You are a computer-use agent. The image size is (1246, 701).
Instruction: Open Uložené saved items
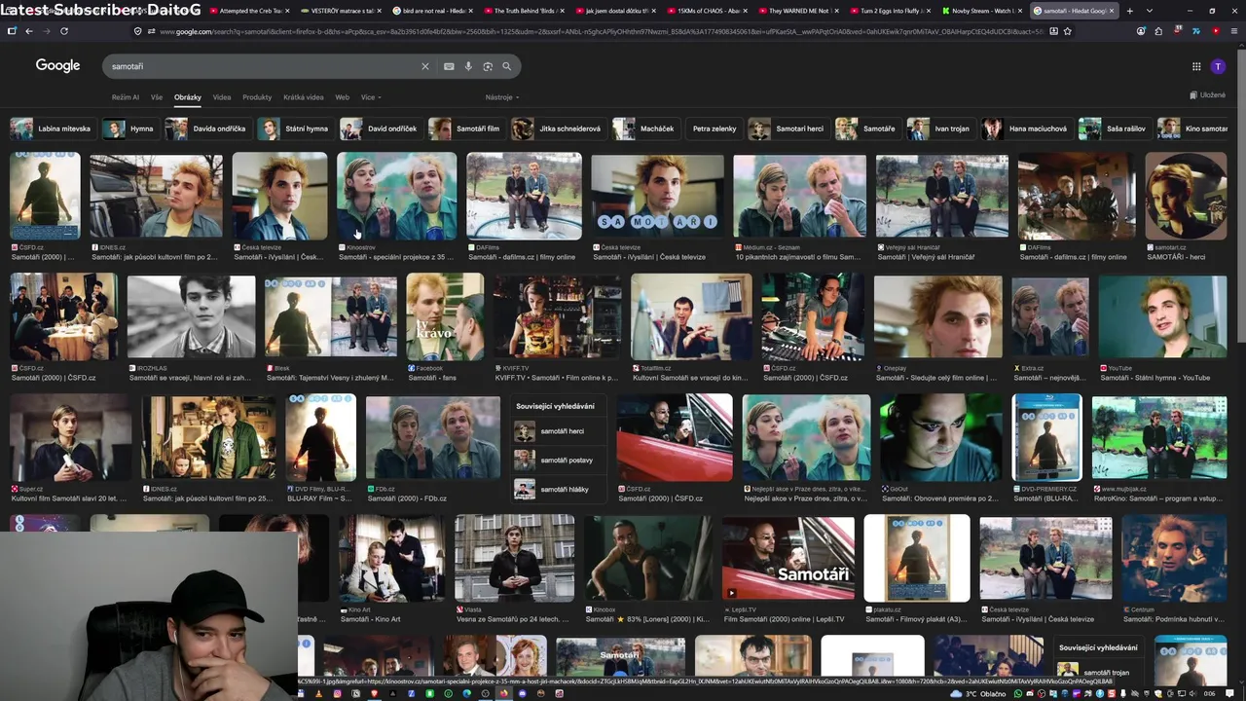1207,94
